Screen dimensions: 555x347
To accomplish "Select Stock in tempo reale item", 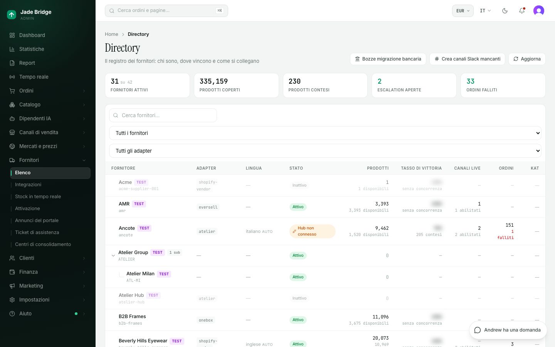I will (x=50, y=197).
